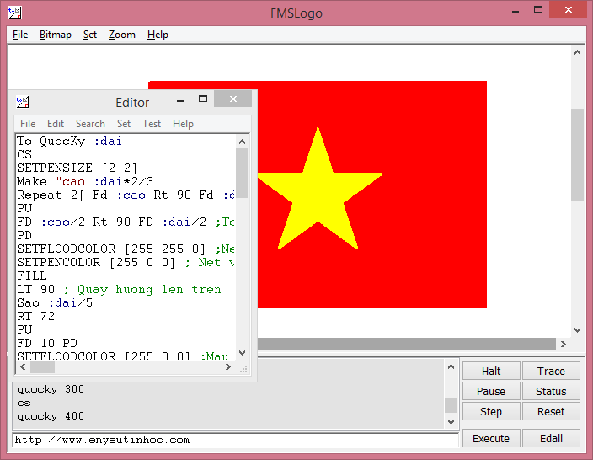The height and width of the screenshot is (460, 593).
Task: Click the Halt button
Action: pyautogui.click(x=491, y=371)
